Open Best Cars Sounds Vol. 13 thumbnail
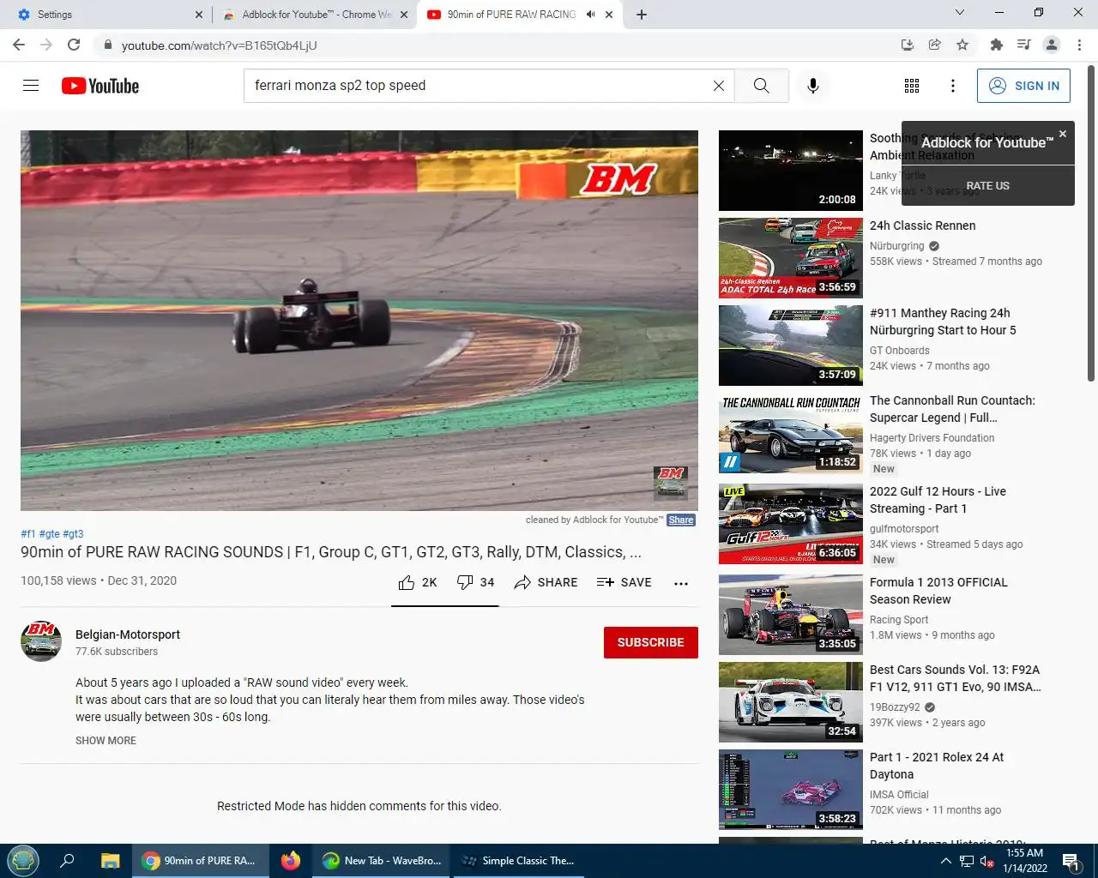1098x878 pixels. 791,702
